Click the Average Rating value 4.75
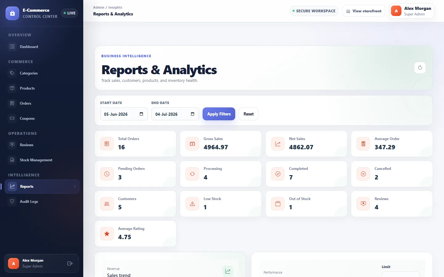This screenshot has height=277, width=444. tap(125, 237)
